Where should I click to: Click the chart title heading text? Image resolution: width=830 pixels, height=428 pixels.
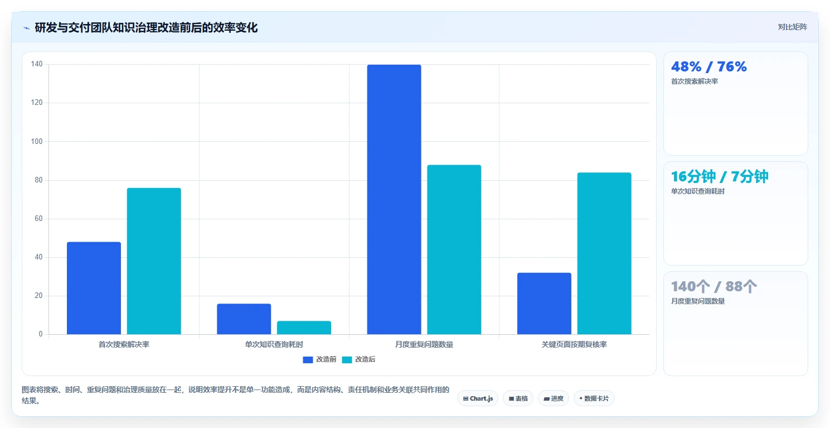point(146,27)
